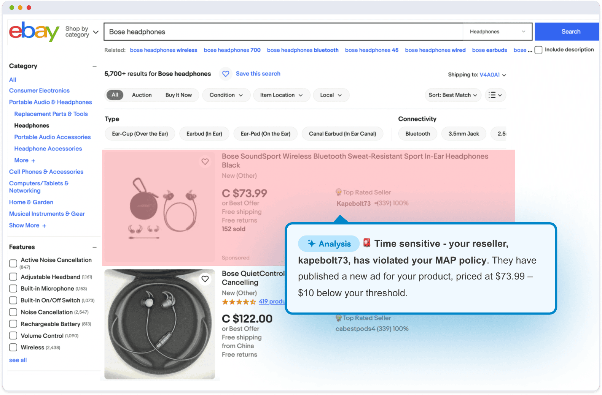Collapse the Features section
The width and height of the screenshot is (602, 395).
pyautogui.click(x=94, y=247)
